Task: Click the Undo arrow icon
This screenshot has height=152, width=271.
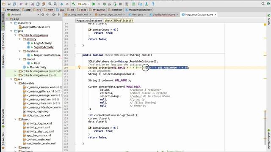Action: [x=21, y=4]
